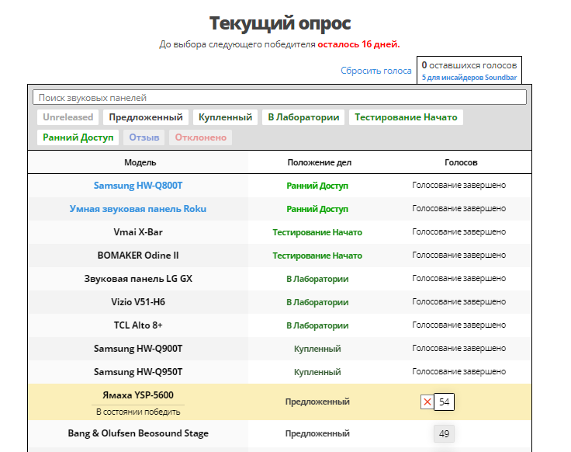
Task: Toggle the Отзыв filter
Action: coord(144,137)
